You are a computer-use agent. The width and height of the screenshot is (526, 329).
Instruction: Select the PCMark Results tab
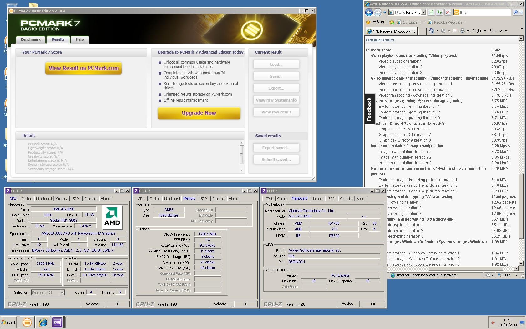coord(58,39)
